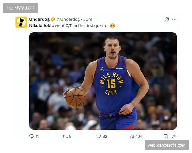Bookmark the Underdog tweet
The height and width of the screenshot is (153, 192).
(x=165, y=136)
